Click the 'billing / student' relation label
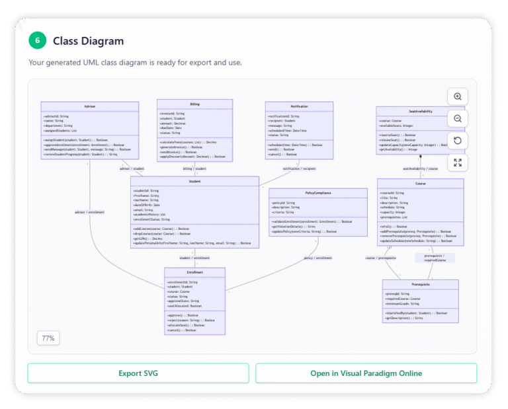Viewport: 508px width, 409px height. (194, 168)
